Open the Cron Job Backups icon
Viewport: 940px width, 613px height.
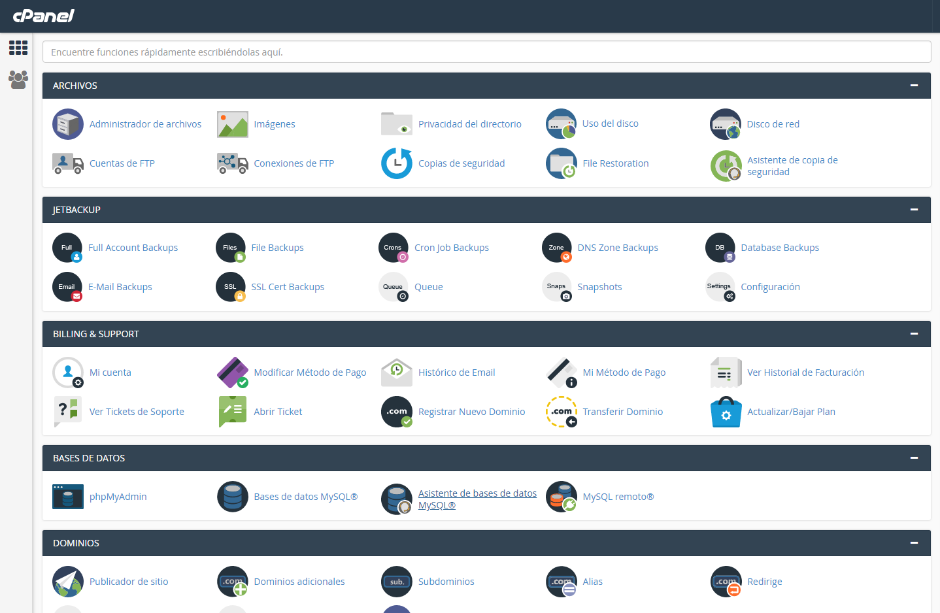coord(394,248)
